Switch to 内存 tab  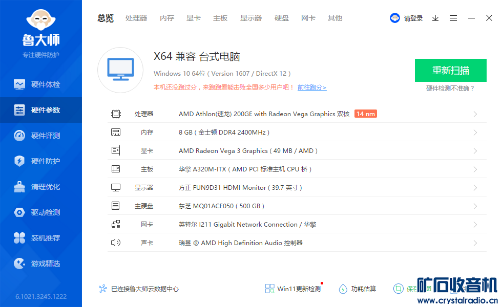167,18
